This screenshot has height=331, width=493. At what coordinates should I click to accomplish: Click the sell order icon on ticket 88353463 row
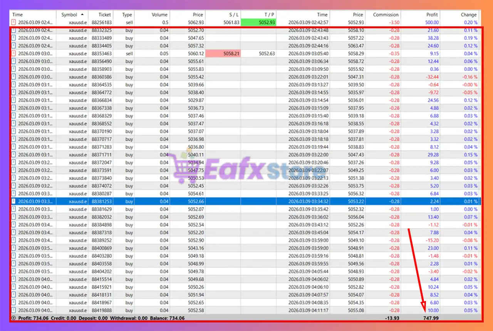click(14, 54)
